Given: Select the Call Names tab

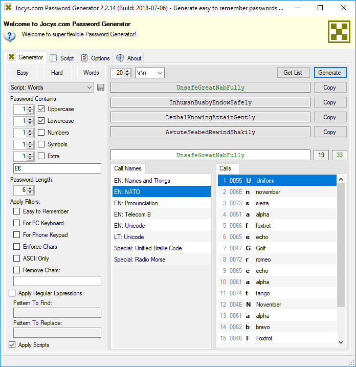Looking at the screenshot, I should coord(128,168).
